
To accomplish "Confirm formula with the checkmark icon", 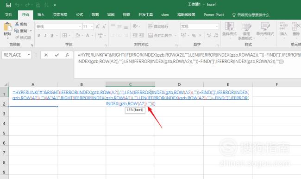I will pos(56,55).
